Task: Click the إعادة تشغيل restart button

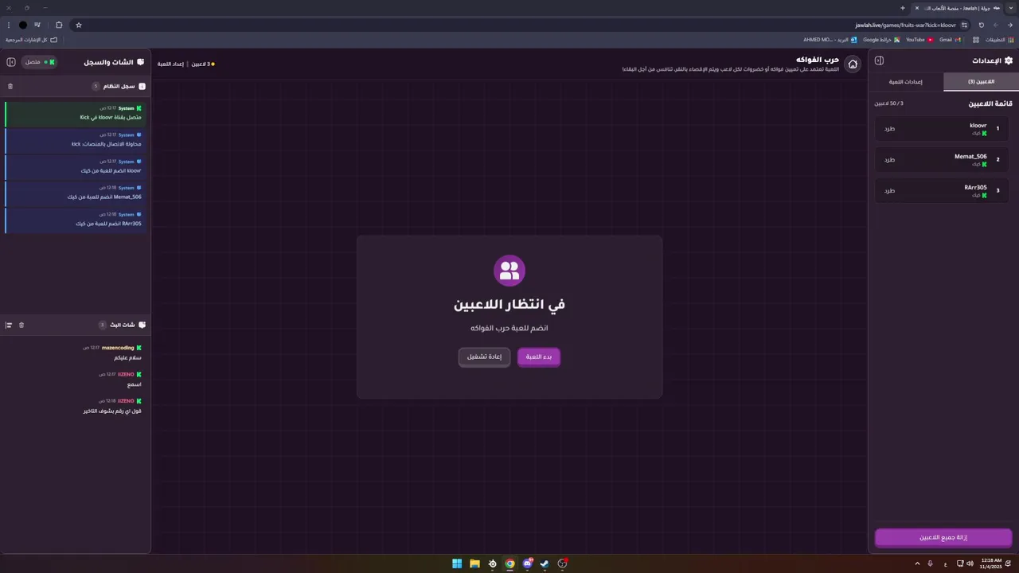Action: click(484, 357)
